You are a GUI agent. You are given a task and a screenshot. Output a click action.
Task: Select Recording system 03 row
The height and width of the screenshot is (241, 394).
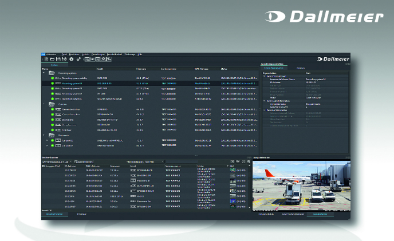coord(150,89)
